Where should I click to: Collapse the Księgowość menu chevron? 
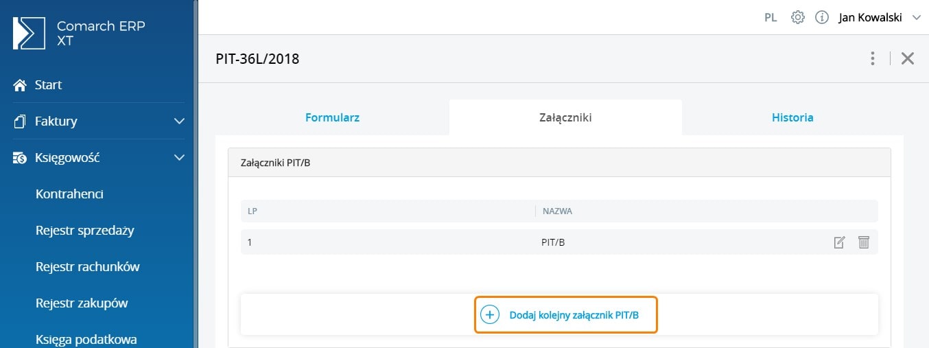tap(179, 158)
